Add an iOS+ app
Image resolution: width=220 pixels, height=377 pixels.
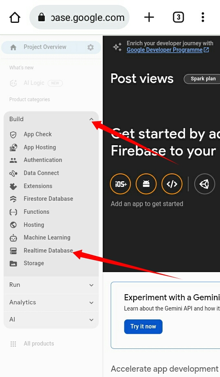click(120, 184)
